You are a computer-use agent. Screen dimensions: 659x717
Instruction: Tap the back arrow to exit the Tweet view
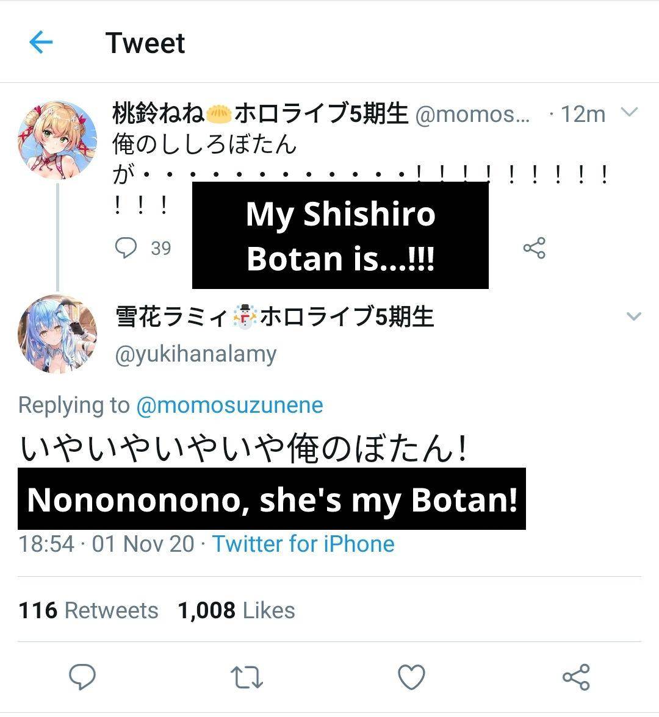tap(40, 43)
